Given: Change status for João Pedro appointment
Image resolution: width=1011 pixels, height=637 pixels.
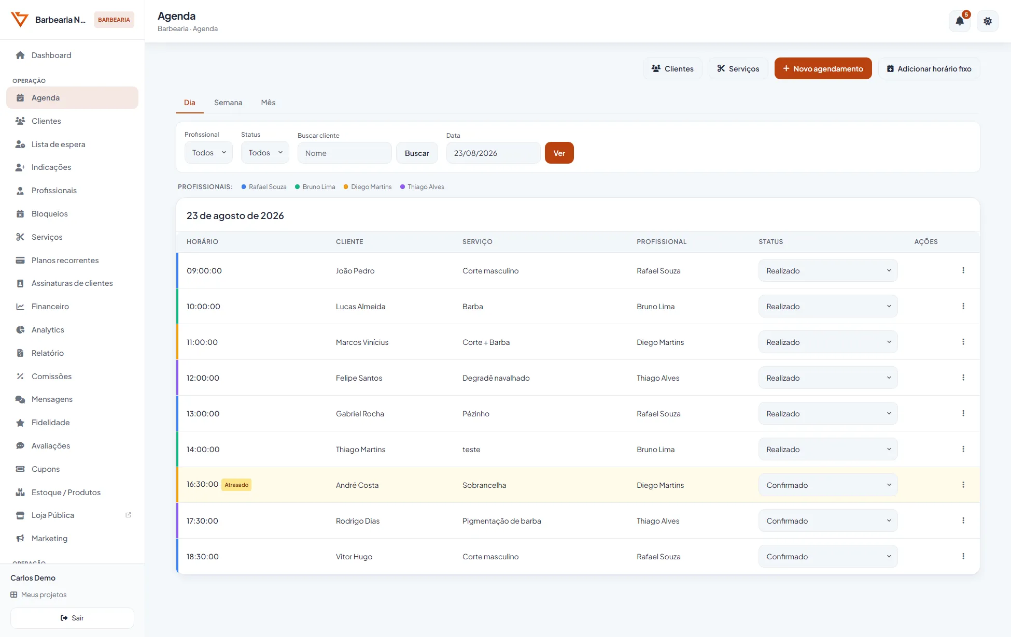Looking at the screenshot, I should click(828, 270).
